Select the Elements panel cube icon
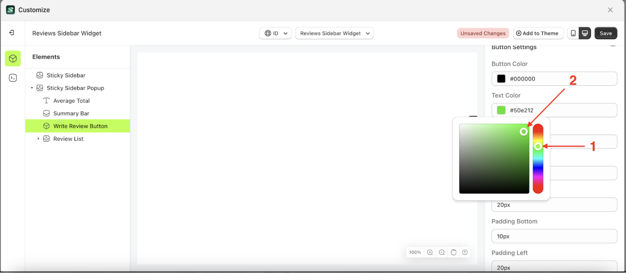626x273 pixels. (13, 59)
